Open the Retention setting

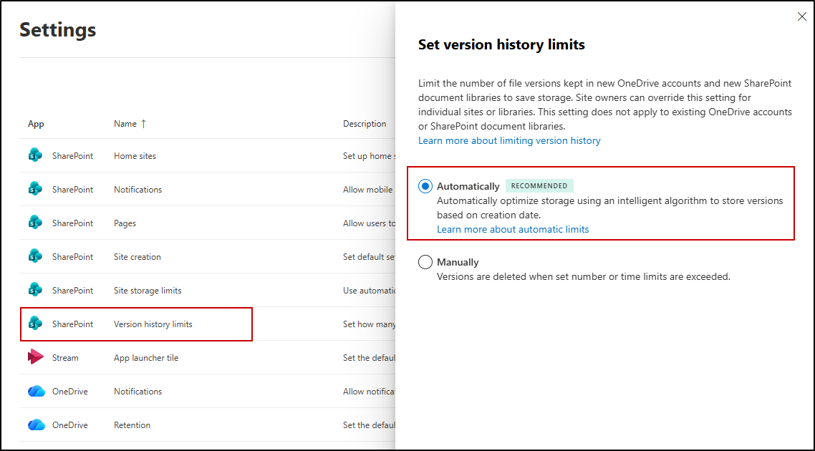coord(132,425)
